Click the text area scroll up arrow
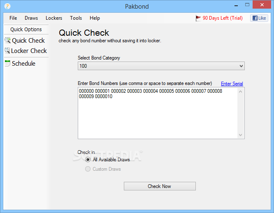The image size is (274, 213). (240, 92)
